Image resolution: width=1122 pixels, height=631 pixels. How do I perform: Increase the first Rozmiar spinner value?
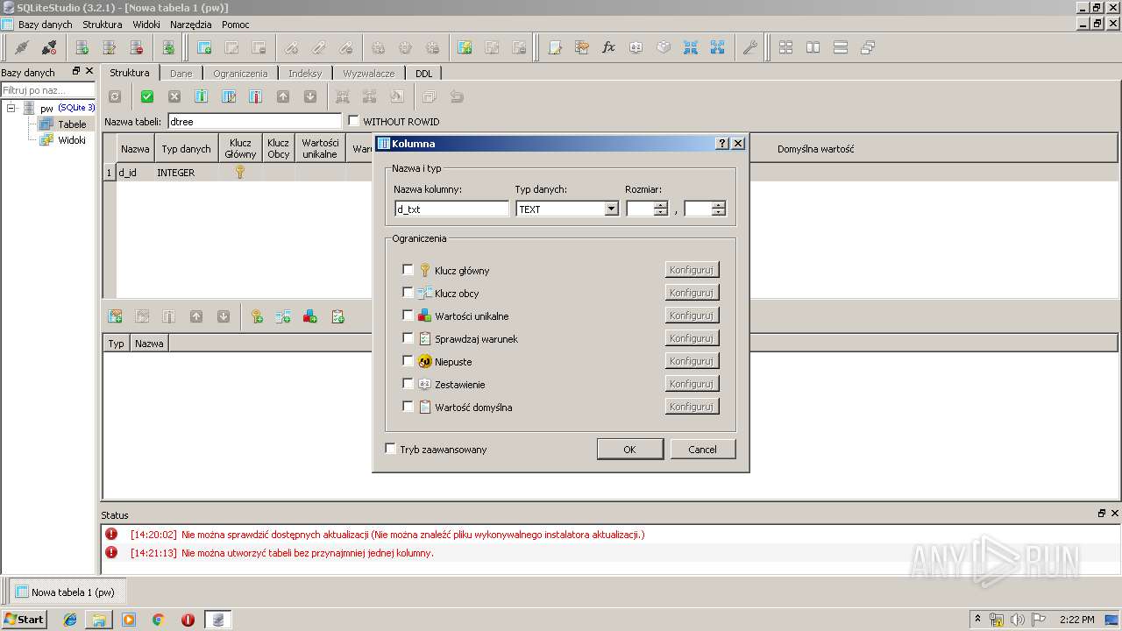tap(661, 205)
